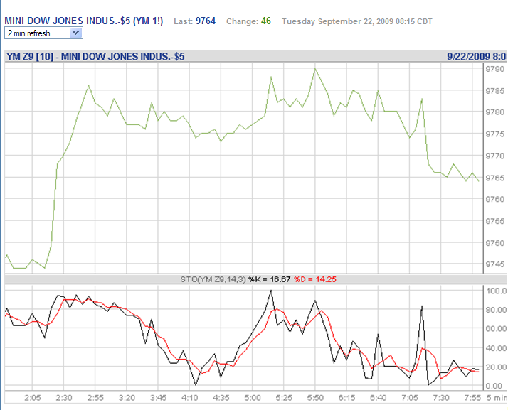Click the 100.0 stochastic axis label
Screen dimensions: 508x410
pos(496,291)
